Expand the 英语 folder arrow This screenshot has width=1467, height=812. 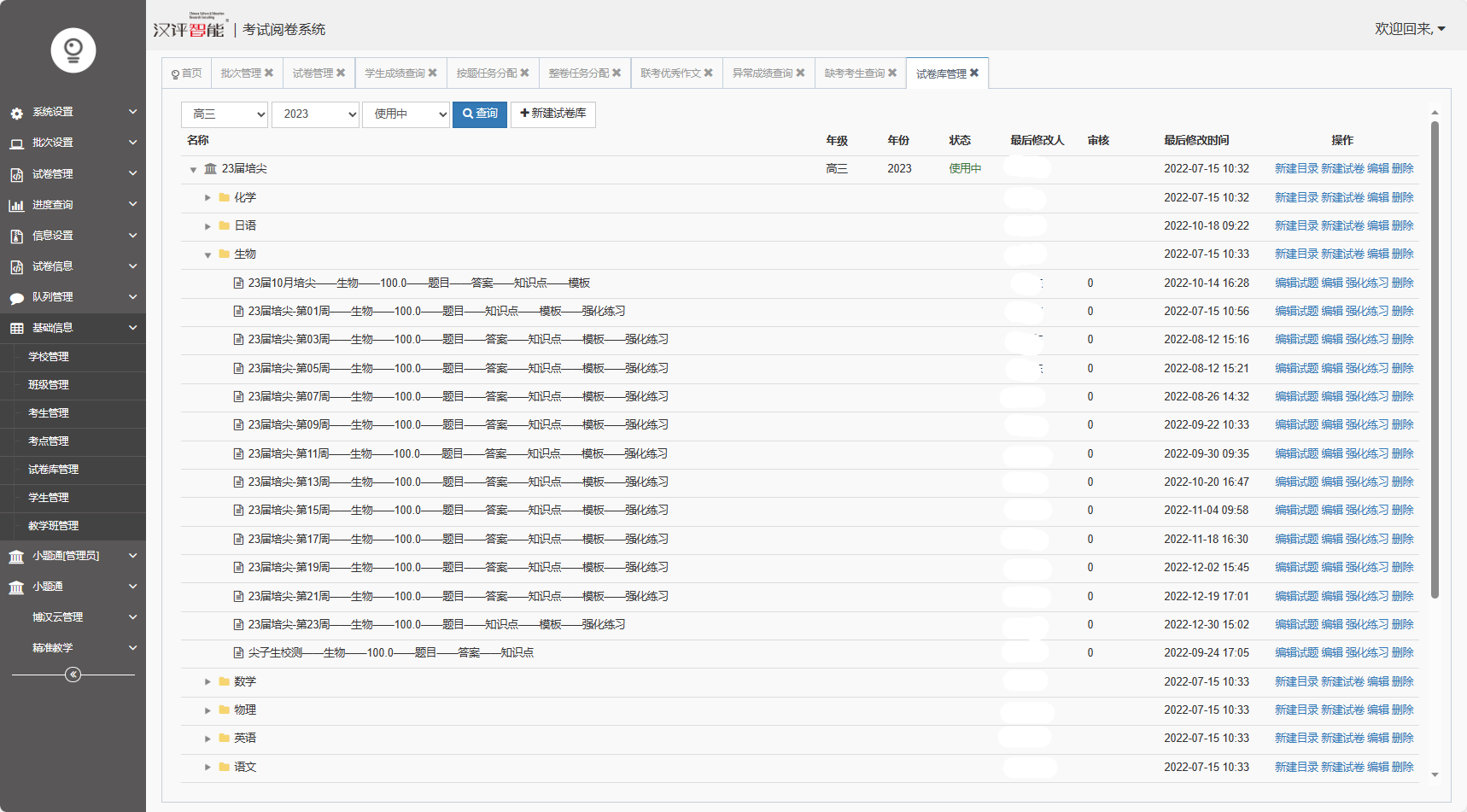pos(207,739)
